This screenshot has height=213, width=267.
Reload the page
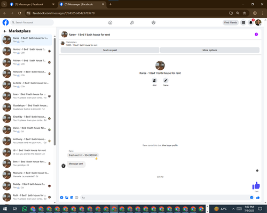20,13
